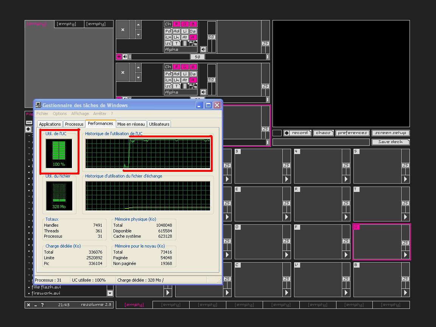Image resolution: width=436 pixels, height=327 pixels.
Task: Switch to the Processus tab
Action: tap(74, 124)
